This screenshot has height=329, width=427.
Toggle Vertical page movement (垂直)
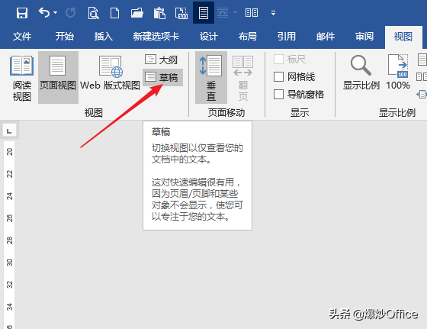point(211,78)
